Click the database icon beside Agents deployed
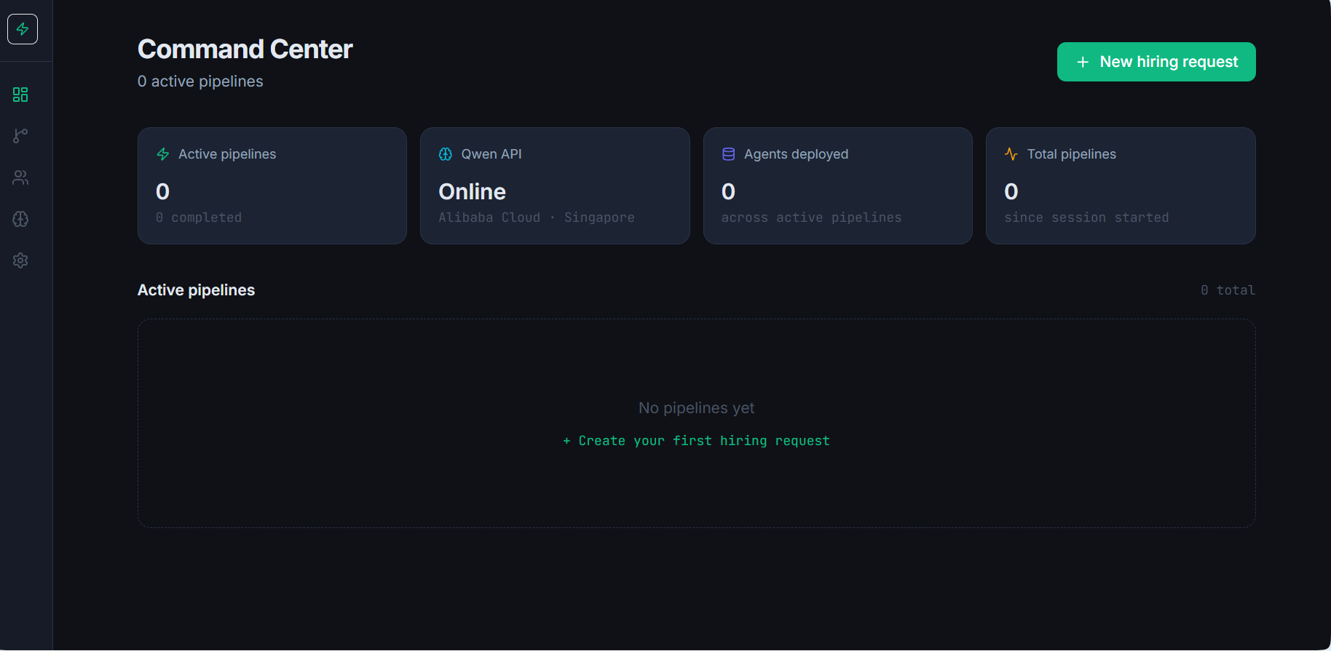This screenshot has width=1331, height=651. (728, 154)
